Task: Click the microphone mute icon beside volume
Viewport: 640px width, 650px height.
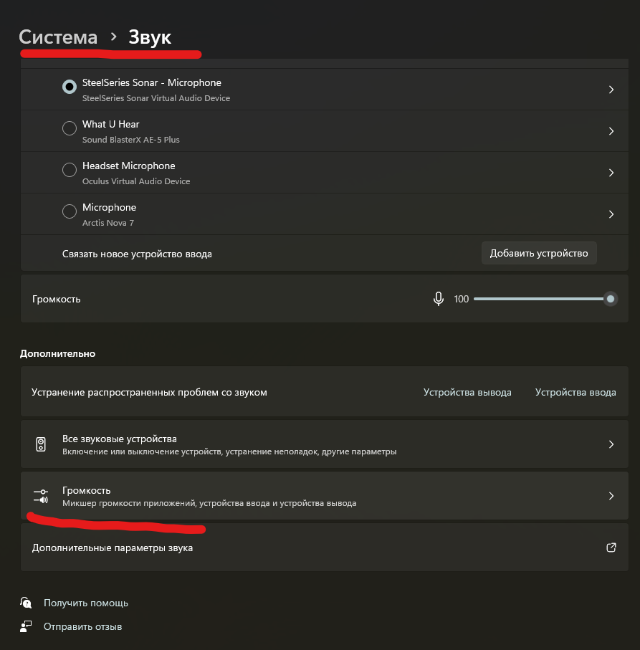Action: (439, 299)
